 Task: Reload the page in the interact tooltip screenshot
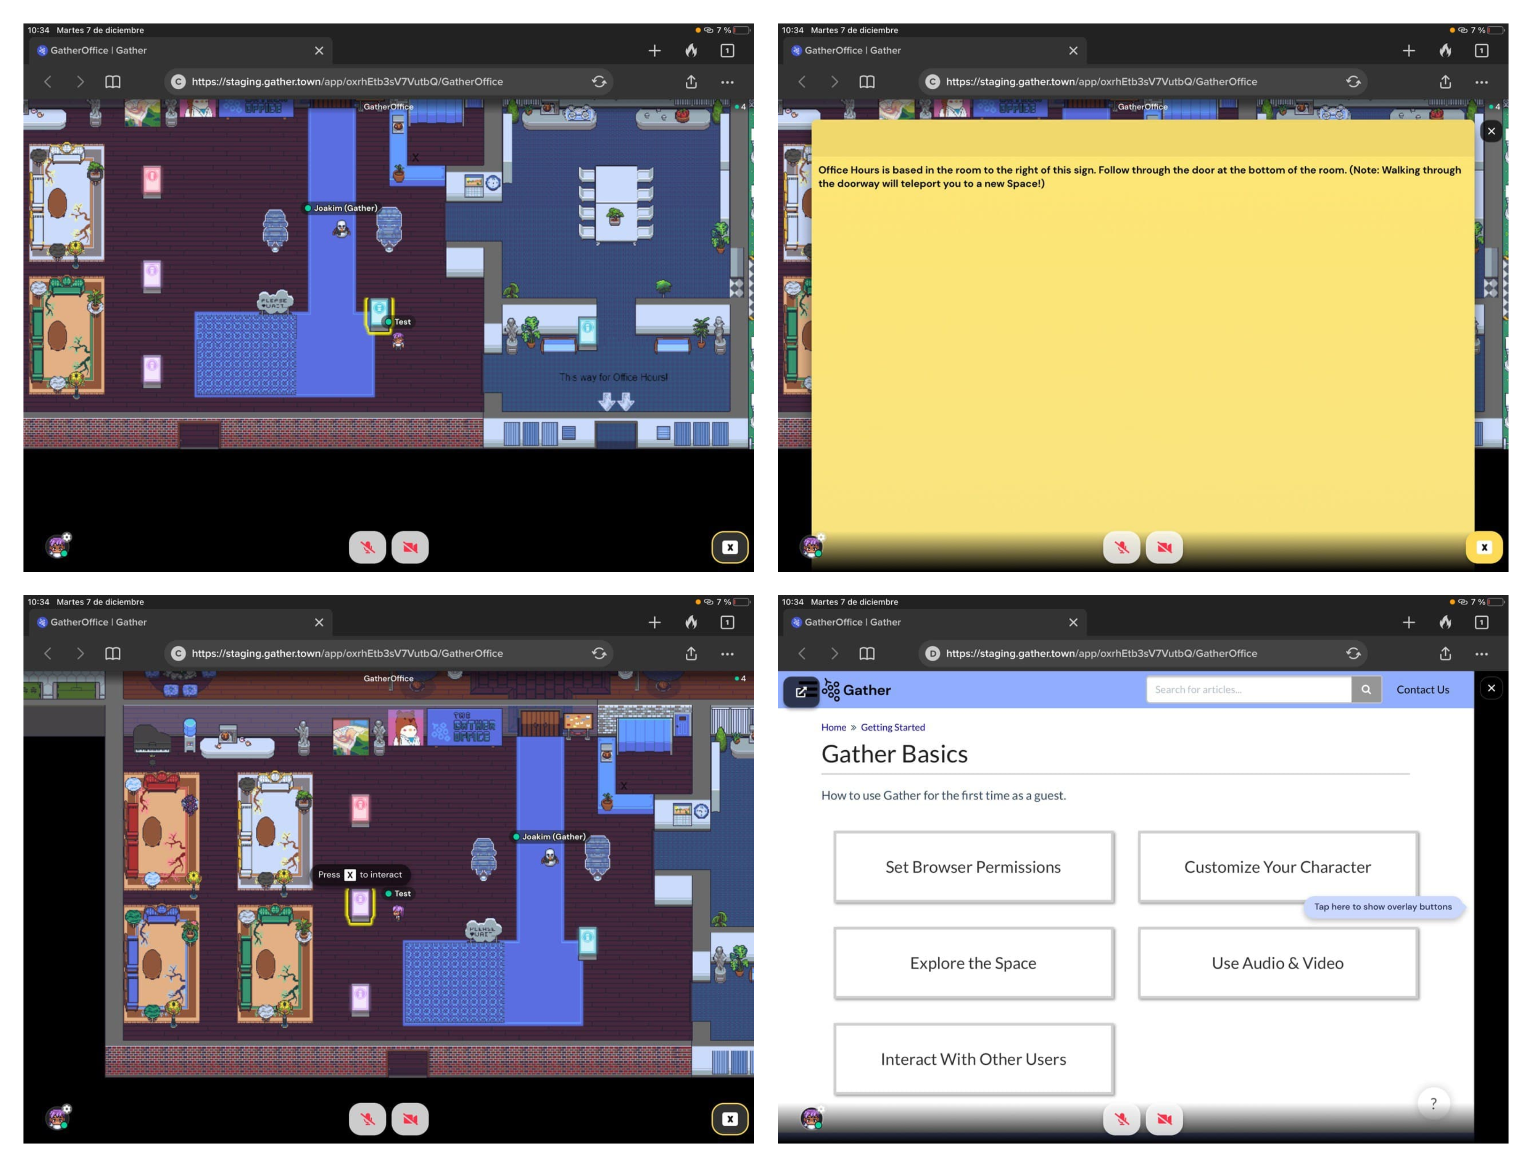point(598,653)
